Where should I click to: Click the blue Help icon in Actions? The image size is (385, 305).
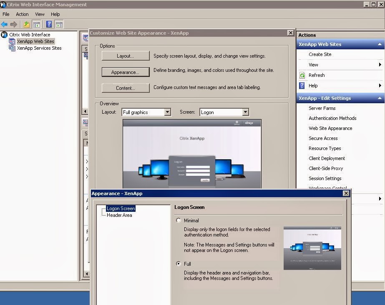[302, 86]
